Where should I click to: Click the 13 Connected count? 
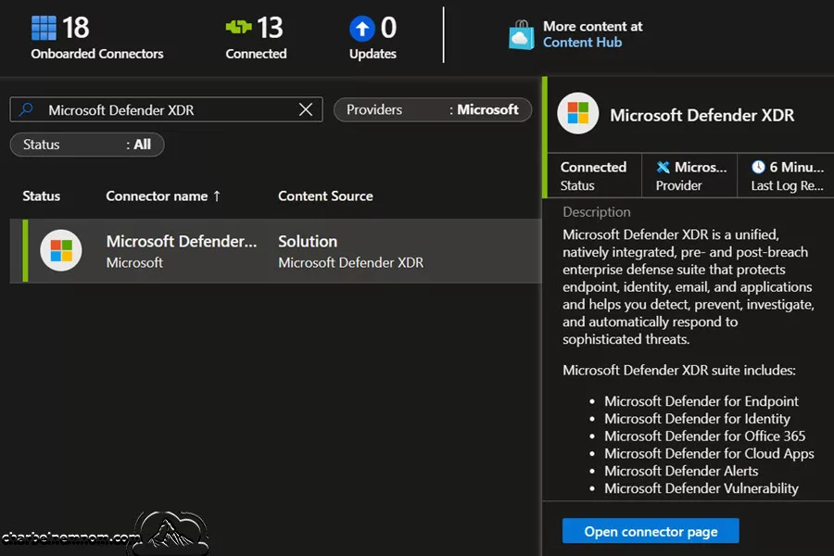click(270, 28)
